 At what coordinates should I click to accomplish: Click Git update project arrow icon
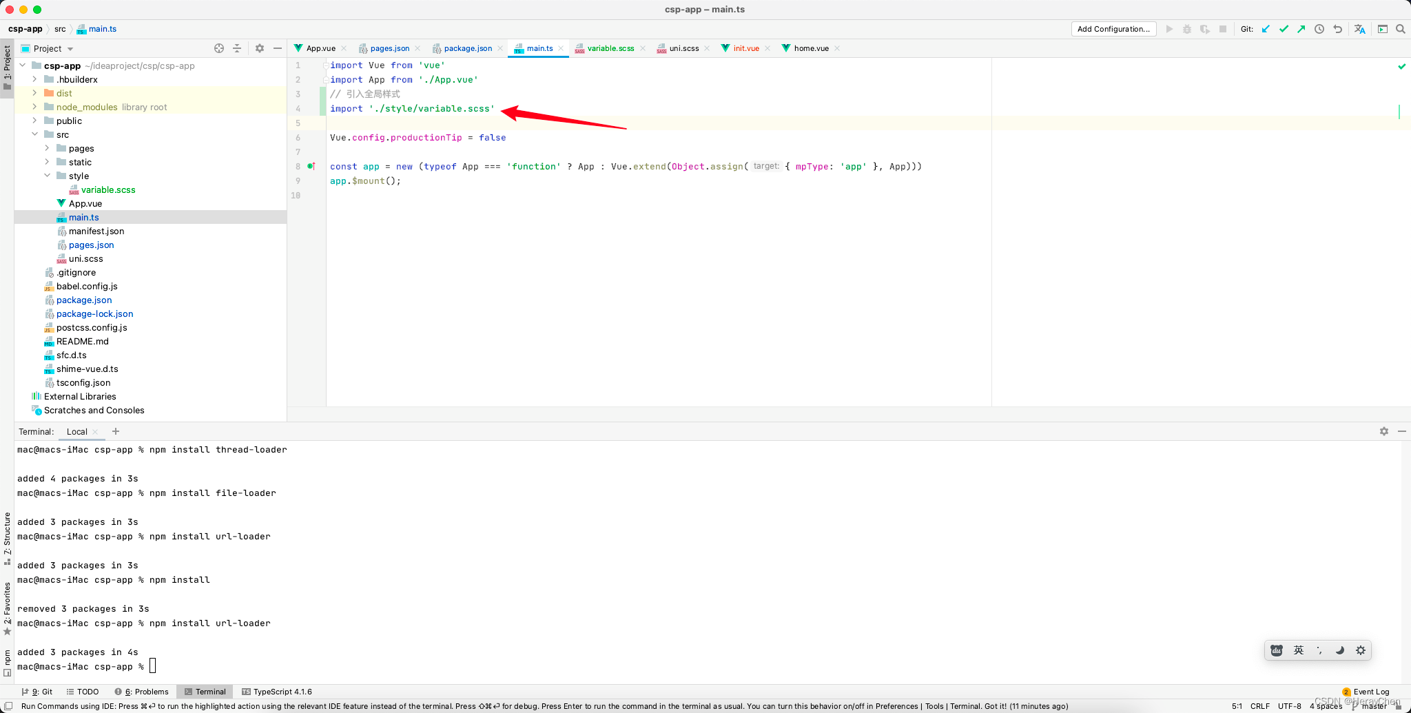1266,29
